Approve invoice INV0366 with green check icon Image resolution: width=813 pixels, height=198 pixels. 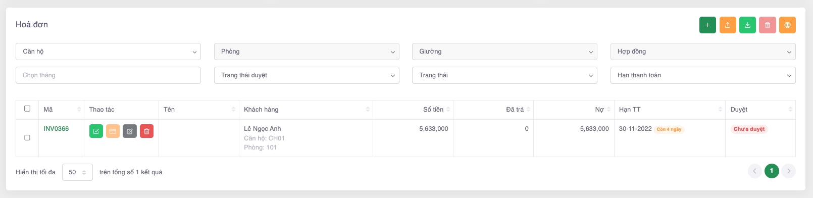[96, 131]
